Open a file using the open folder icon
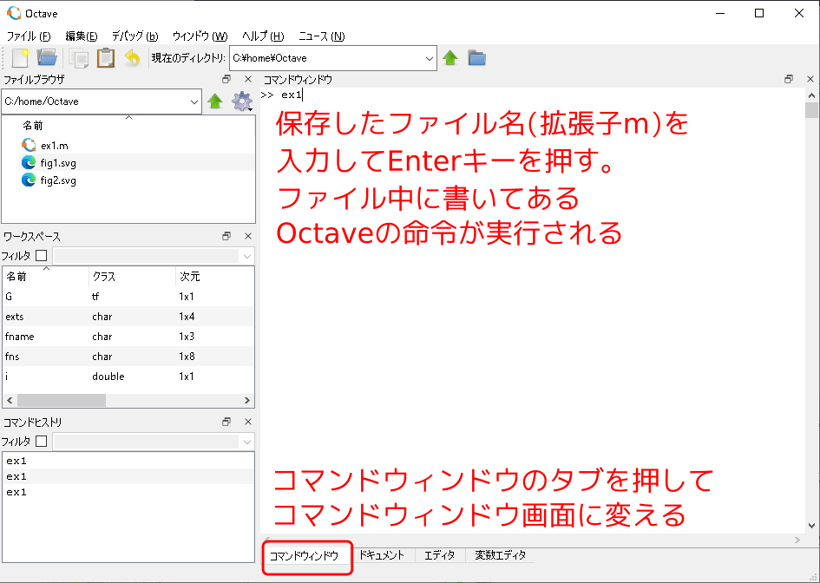This screenshot has width=820, height=583. point(48,58)
